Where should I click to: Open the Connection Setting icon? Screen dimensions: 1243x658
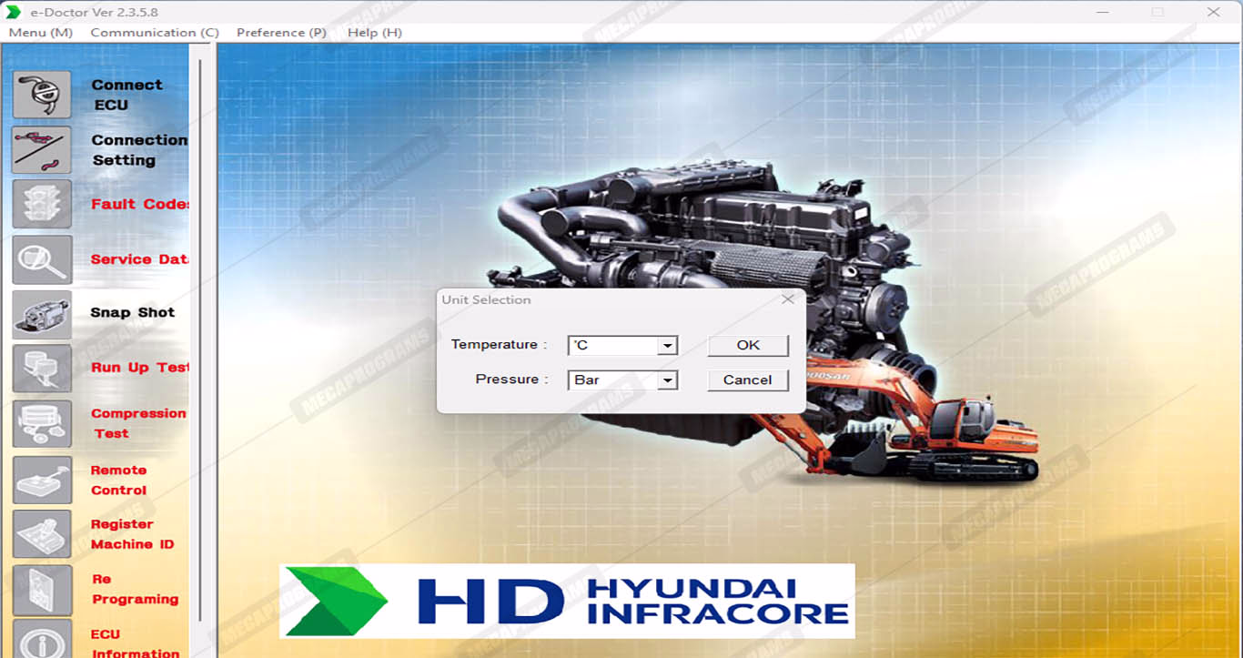click(x=42, y=149)
